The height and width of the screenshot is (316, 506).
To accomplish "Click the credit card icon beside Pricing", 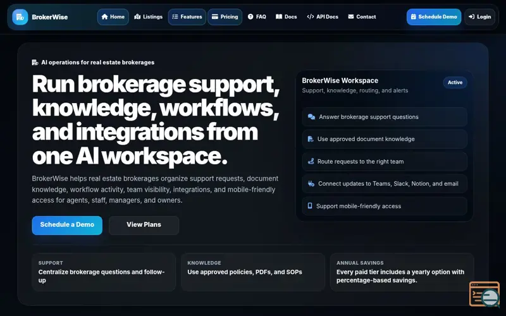I will click(215, 17).
